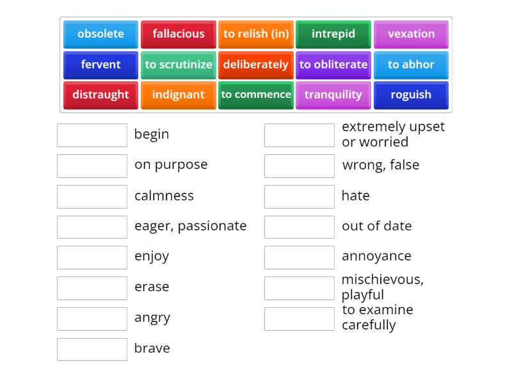Click the 'fallacious' word tile
Screen dimensions: 512x384
coord(179,34)
